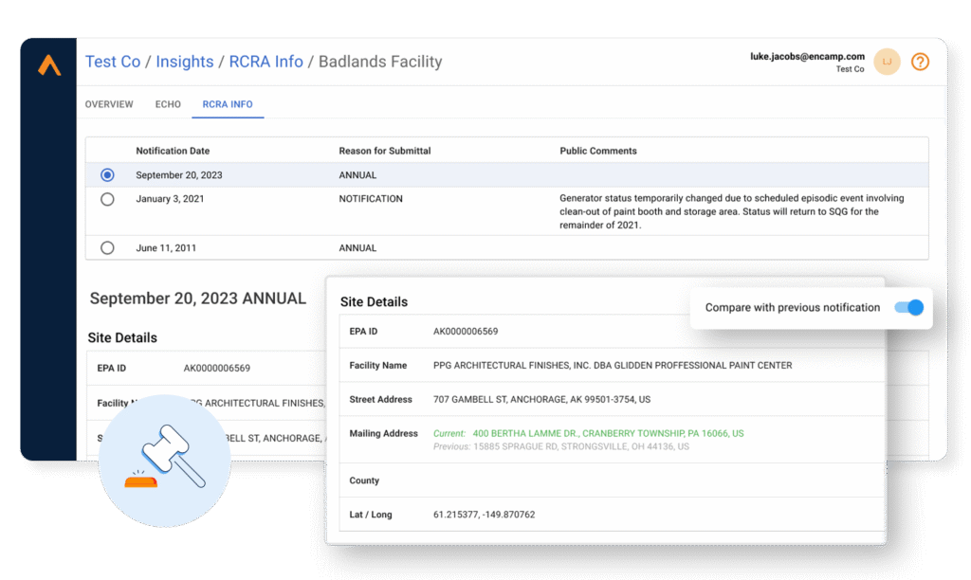Click luke.jacobs@encamp.com account email

[807, 56]
